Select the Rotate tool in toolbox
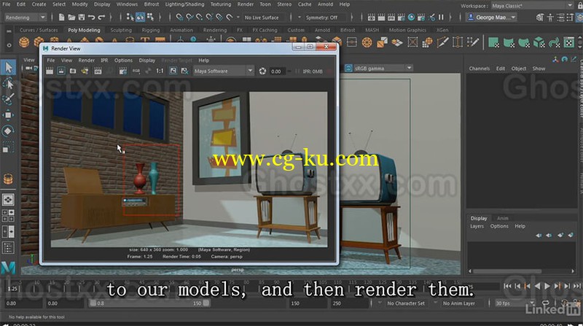This screenshot has width=583, height=326. tap(8, 131)
